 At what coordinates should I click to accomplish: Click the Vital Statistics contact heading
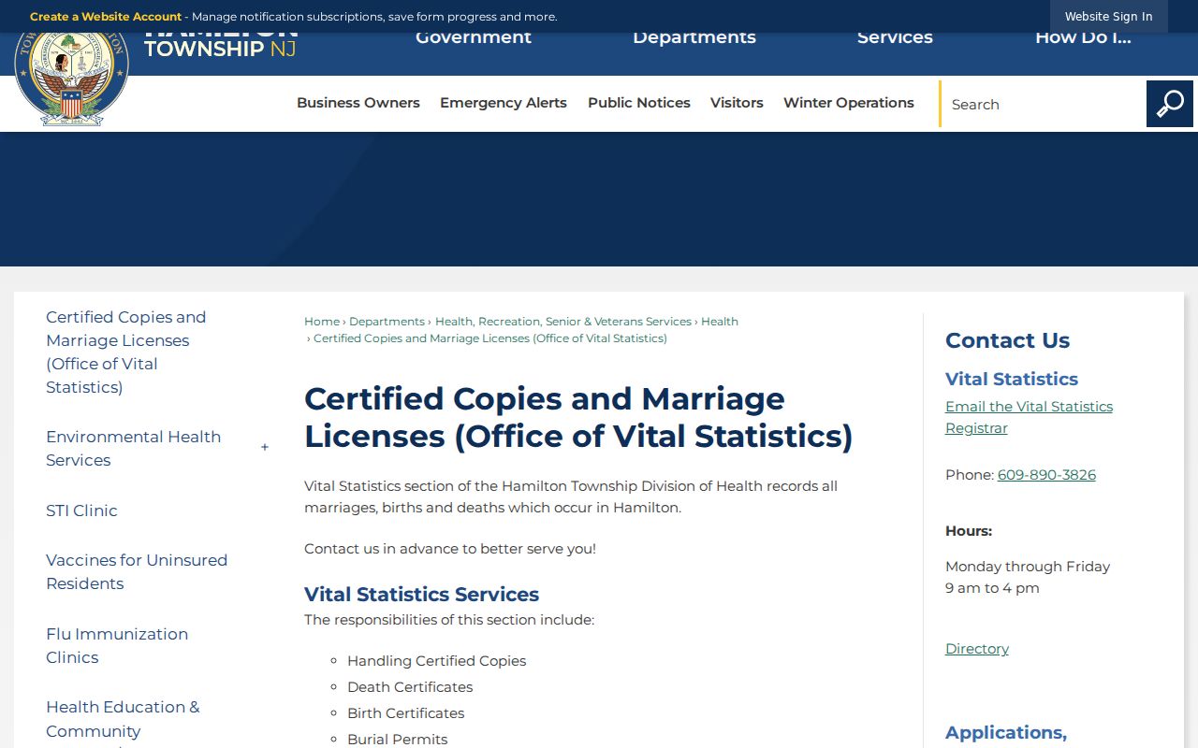(1012, 379)
